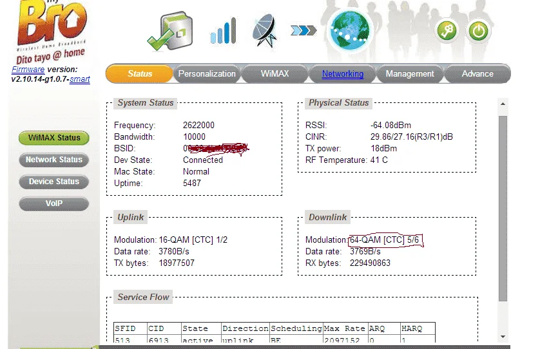Click the Uplink modulation 16-QAM [CTC] 1/2
The width and height of the screenshot is (540, 349).
point(193,240)
